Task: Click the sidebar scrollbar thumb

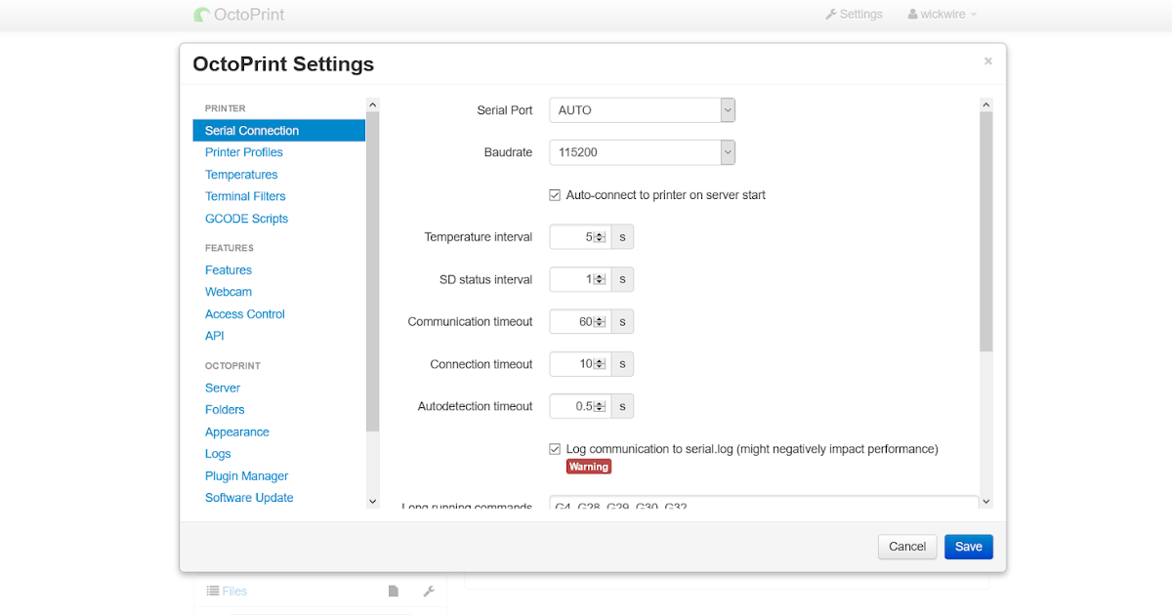Action: (x=372, y=271)
